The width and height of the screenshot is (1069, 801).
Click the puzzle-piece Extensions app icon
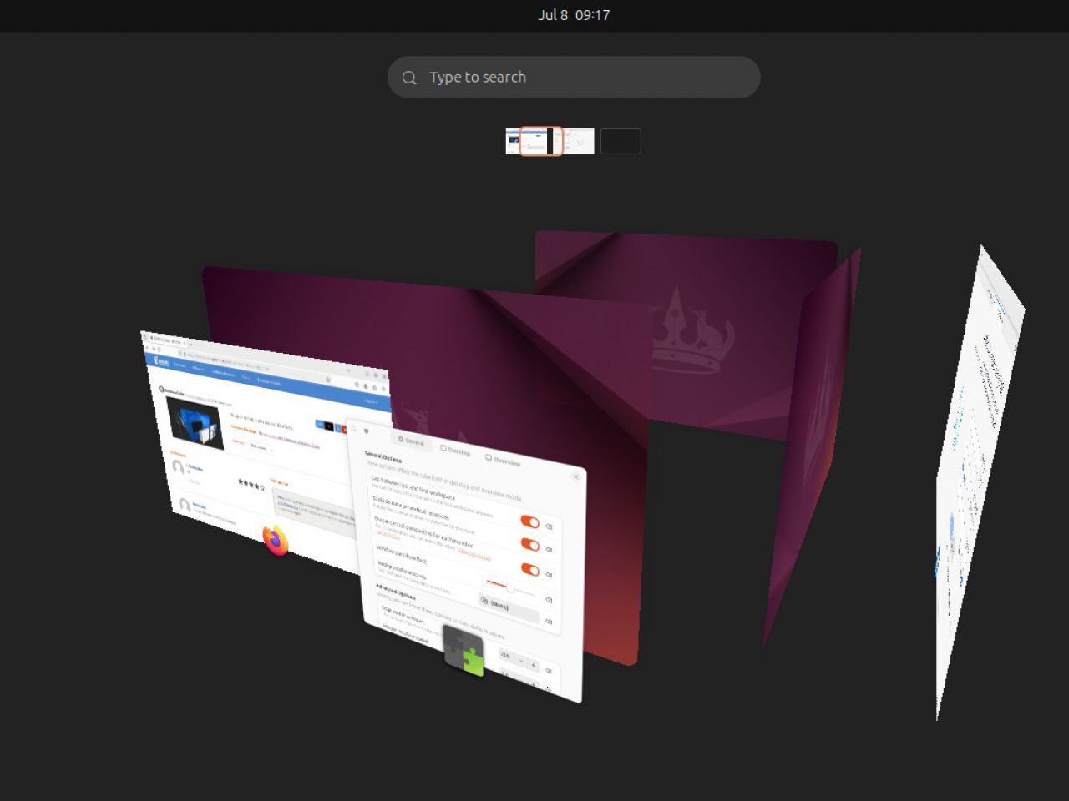coord(464,651)
